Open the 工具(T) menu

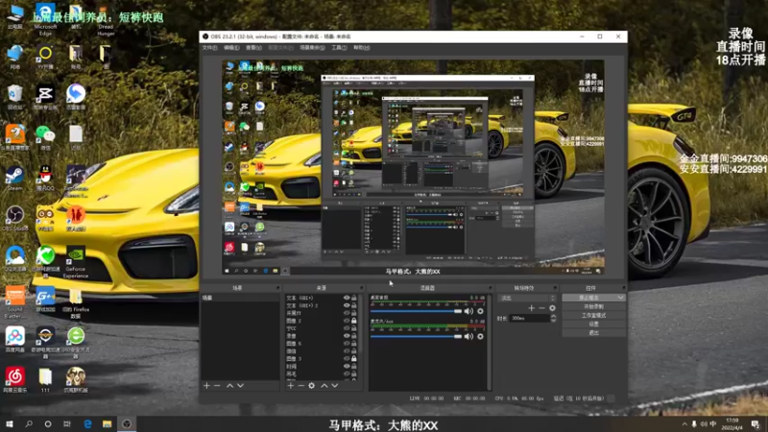[338, 47]
